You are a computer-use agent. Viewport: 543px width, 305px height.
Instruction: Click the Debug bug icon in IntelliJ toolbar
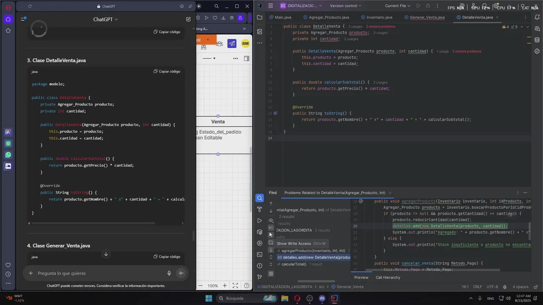click(x=428, y=6)
